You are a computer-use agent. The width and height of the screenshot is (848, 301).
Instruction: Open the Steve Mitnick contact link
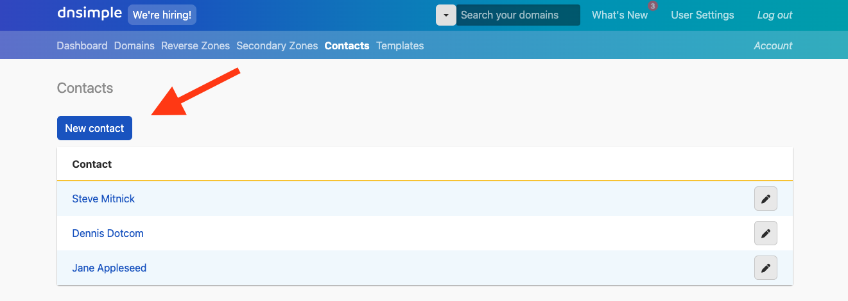[x=103, y=199]
